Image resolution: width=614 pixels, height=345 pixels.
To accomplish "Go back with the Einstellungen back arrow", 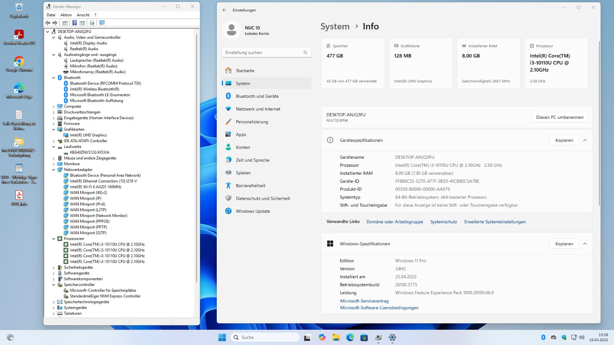I will (224, 10).
